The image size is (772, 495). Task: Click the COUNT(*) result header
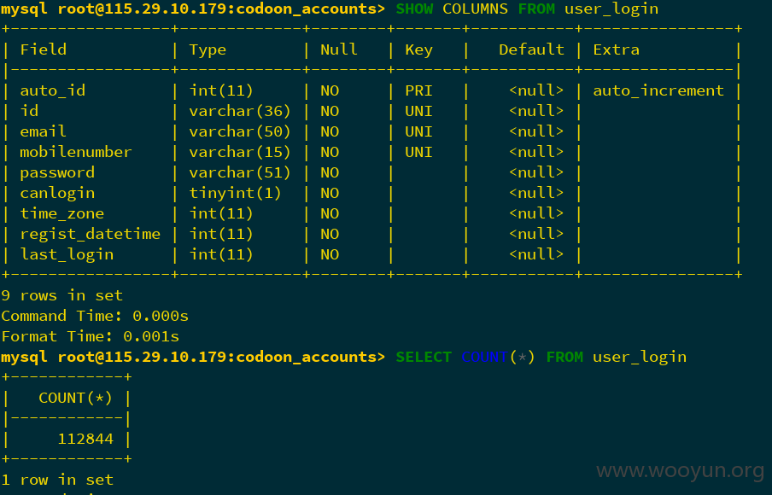tap(75, 398)
